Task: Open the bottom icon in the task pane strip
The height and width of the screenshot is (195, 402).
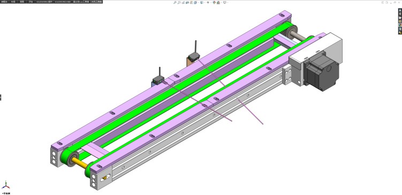Action: coord(400,33)
